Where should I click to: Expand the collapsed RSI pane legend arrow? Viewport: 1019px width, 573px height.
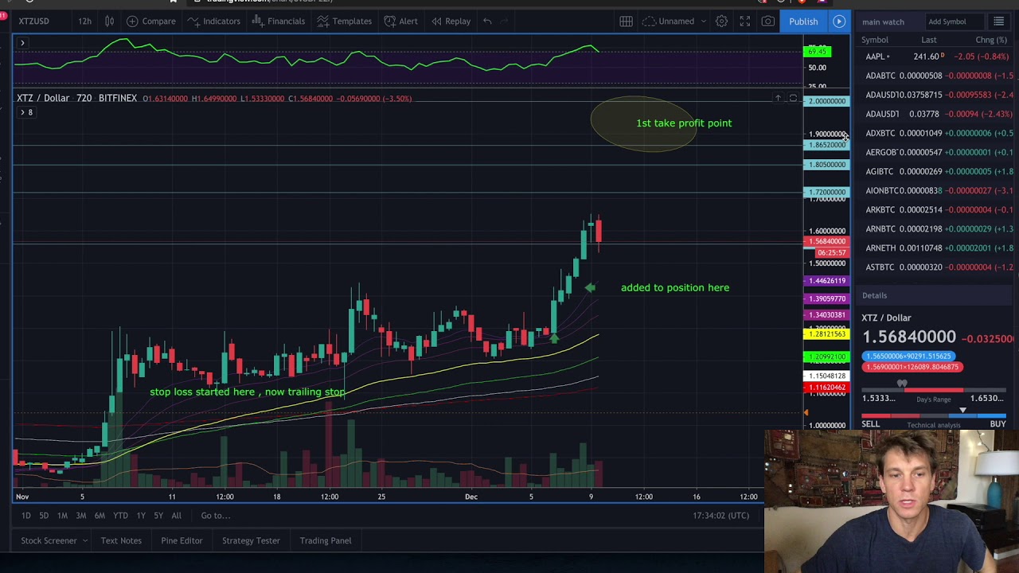(22, 43)
